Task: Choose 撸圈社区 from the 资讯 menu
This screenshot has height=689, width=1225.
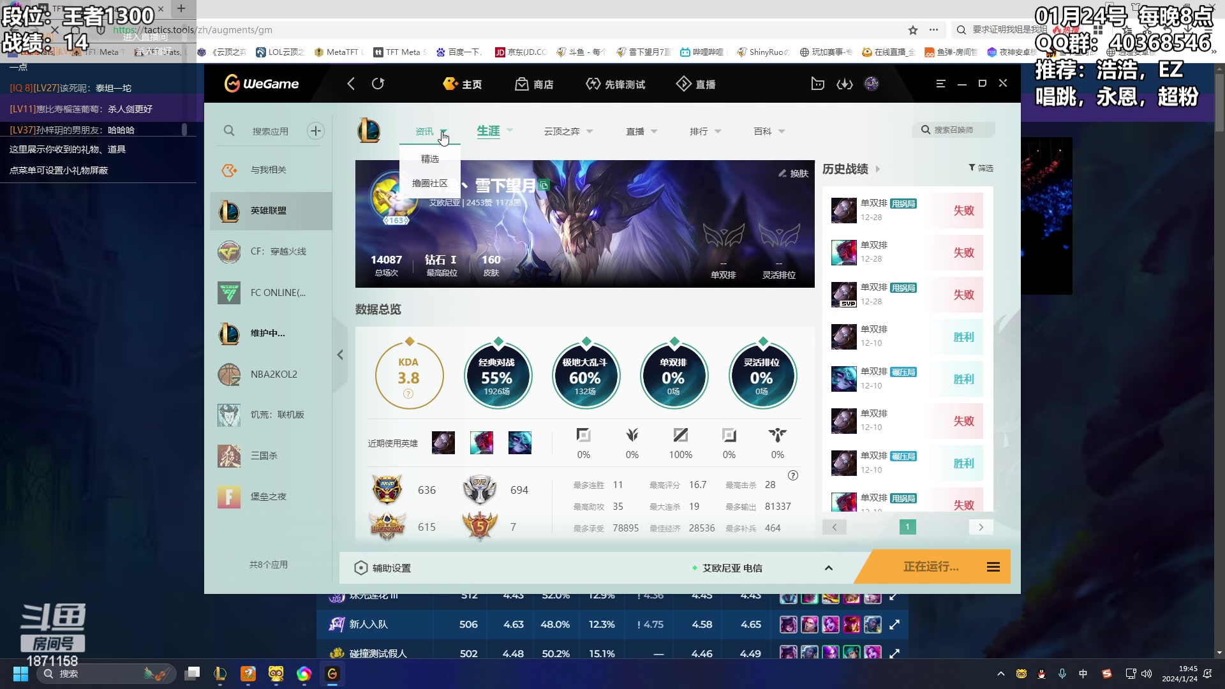Action: point(430,183)
